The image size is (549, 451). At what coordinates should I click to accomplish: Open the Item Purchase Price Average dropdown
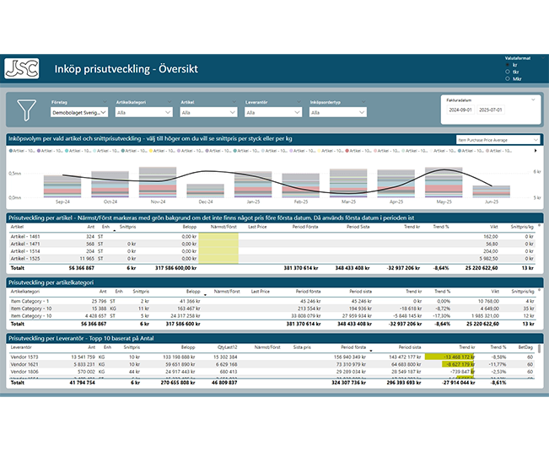(x=498, y=140)
